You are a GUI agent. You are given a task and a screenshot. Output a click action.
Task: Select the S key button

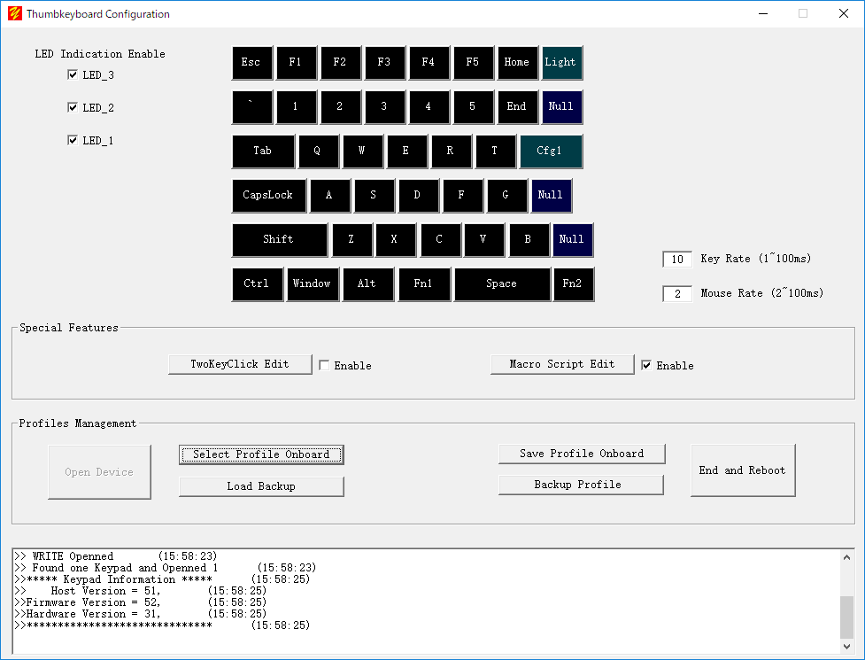[x=374, y=196]
